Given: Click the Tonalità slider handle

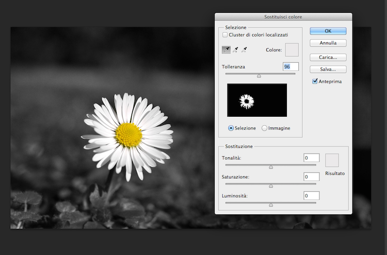Looking at the screenshot, I should pos(271,167).
